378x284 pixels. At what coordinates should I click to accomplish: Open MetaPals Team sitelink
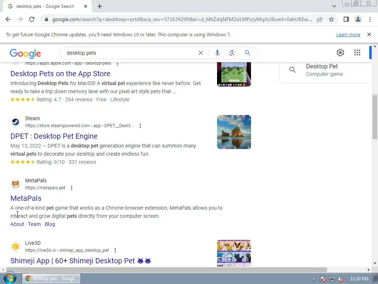click(x=34, y=224)
